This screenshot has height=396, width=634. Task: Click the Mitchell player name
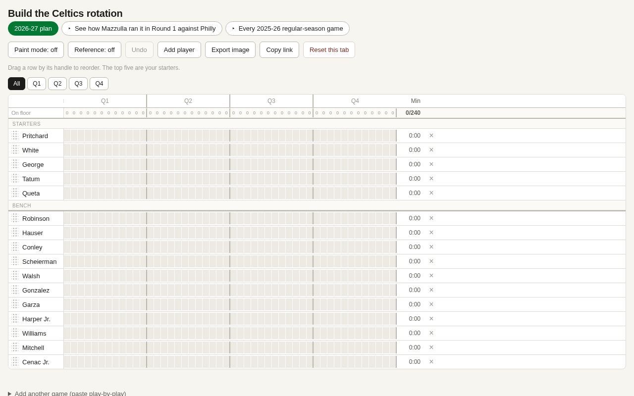33,347
